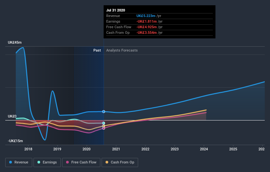This screenshot has height=172, width=270.
Task: Click the 2024 x-axis label
Action: point(204,149)
